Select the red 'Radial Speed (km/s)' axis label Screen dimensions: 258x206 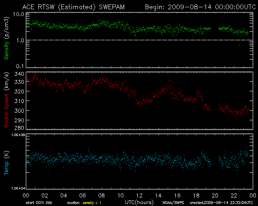(x=6, y=100)
